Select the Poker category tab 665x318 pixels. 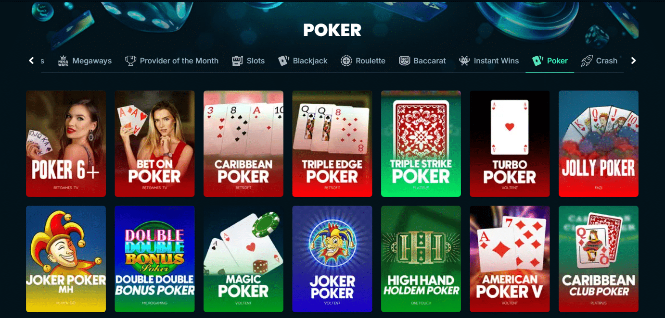[x=550, y=61]
